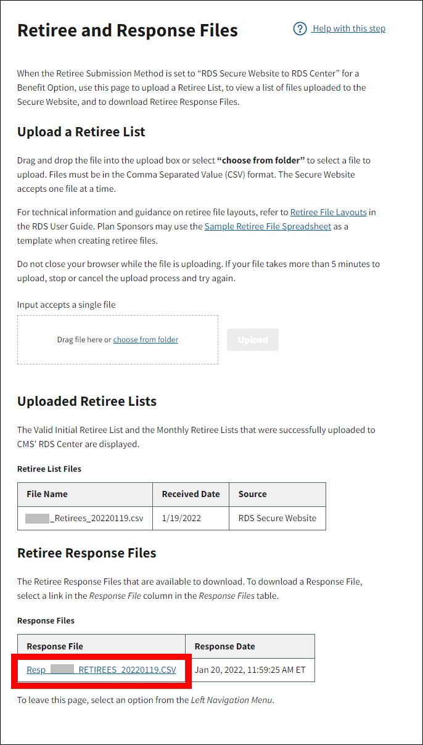Click the Upload a Retiree List heading
Image resolution: width=423 pixels, height=745 pixels.
(81, 131)
